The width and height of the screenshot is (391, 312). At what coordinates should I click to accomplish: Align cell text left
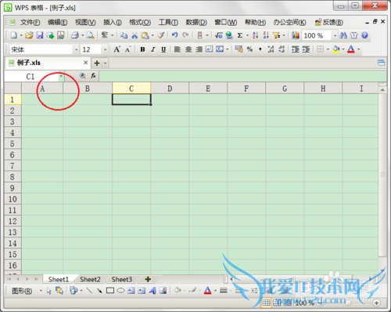tap(178, 49)
